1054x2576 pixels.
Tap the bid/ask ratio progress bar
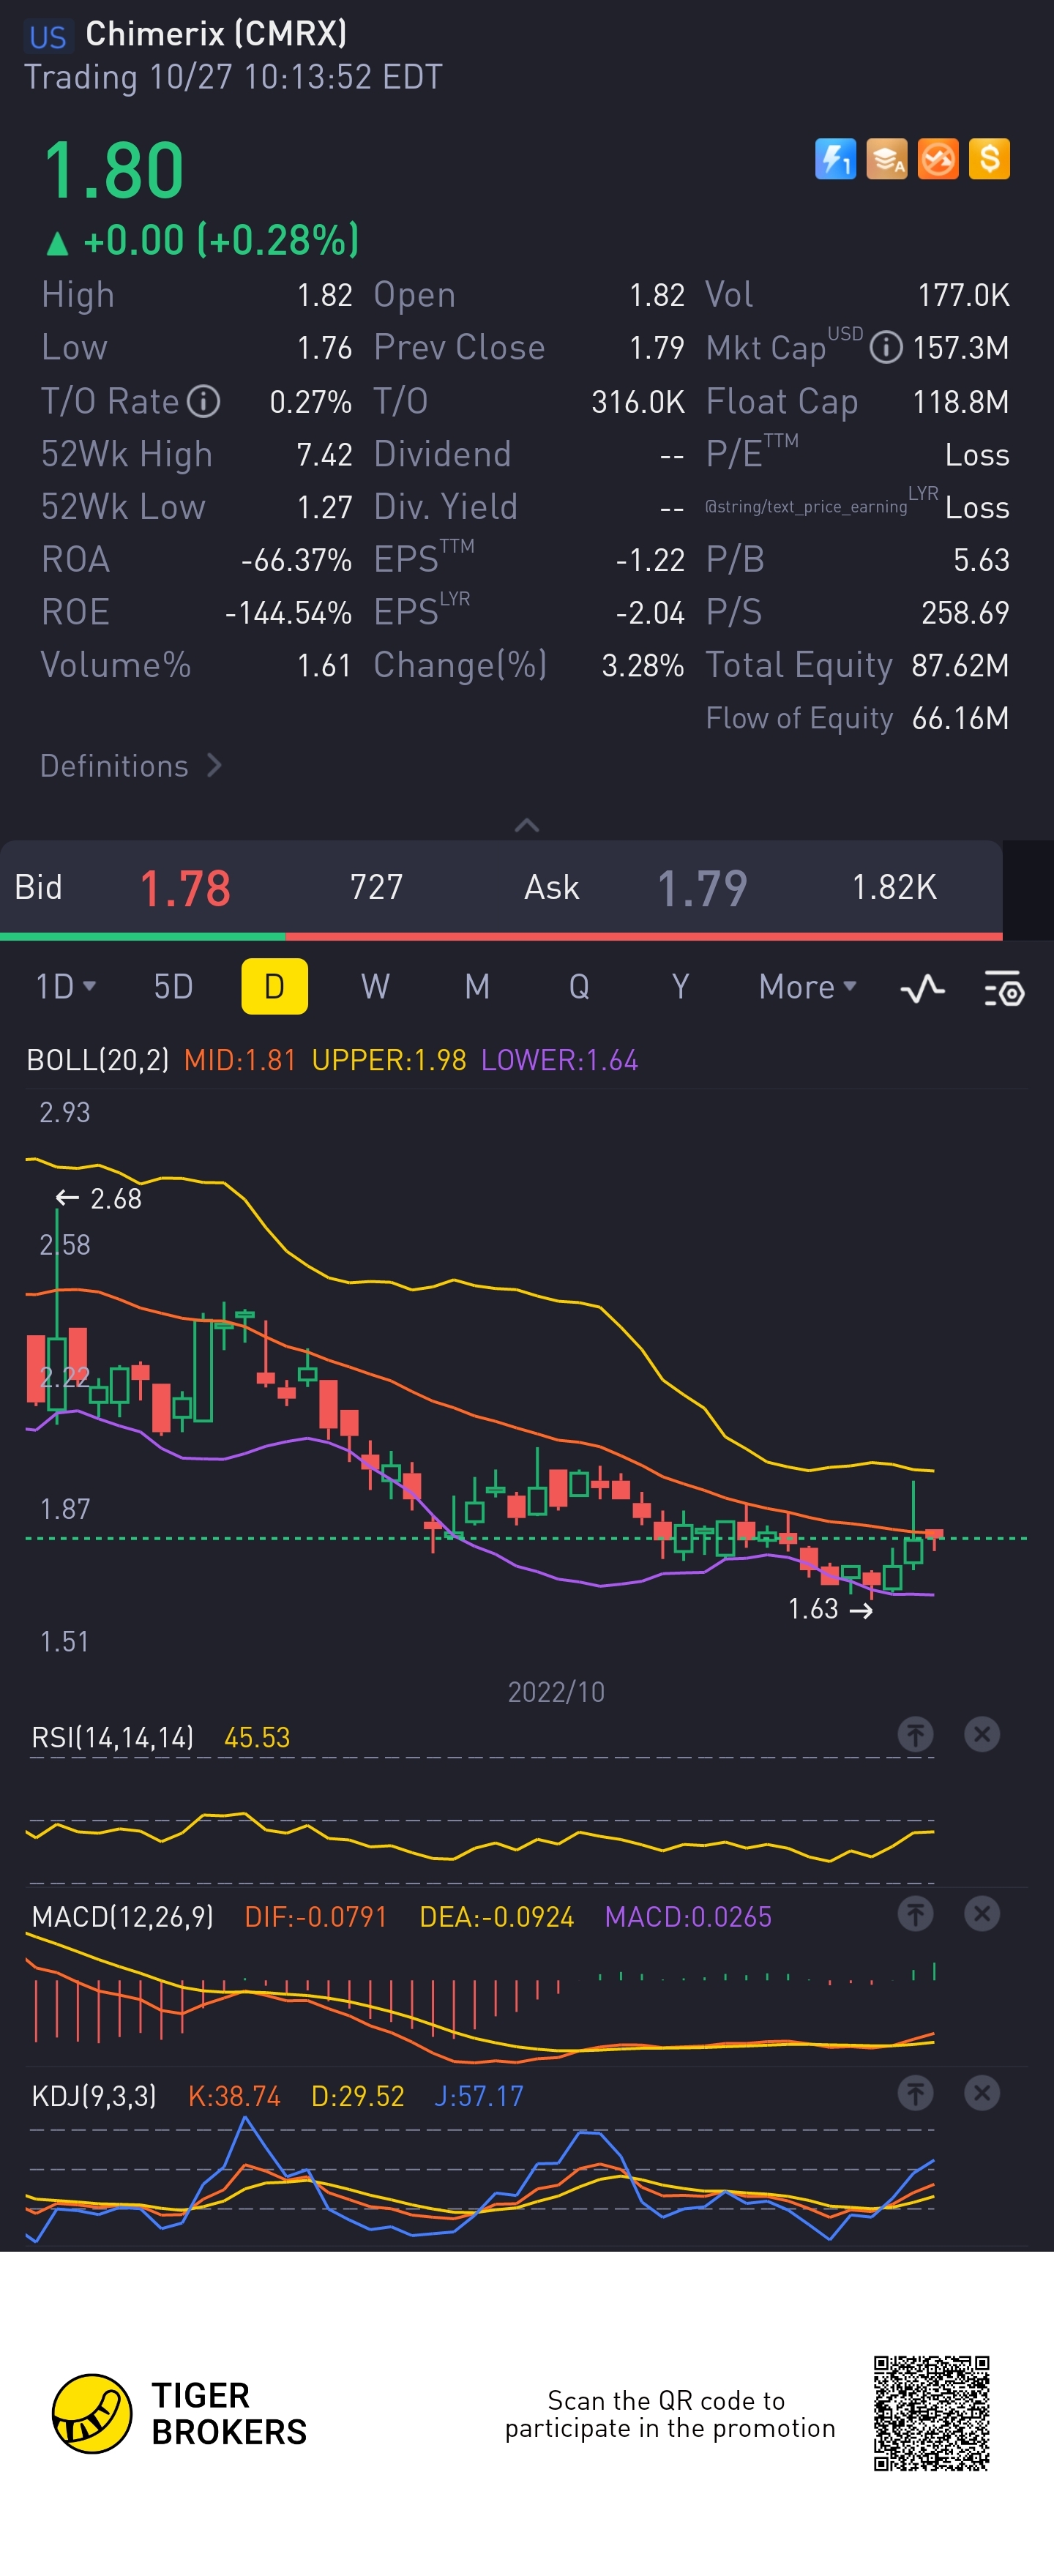(501, 936)
